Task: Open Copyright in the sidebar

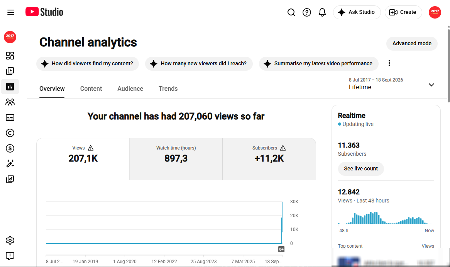Action: tap(10, 133)
